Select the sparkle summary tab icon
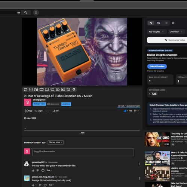 click(151, 23)
